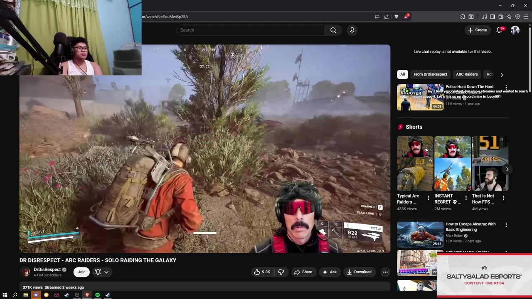This screenshot has height=299, width=532.
Task: Toggle the browser sidebar panel icon
Action: (x=493, y=17)
